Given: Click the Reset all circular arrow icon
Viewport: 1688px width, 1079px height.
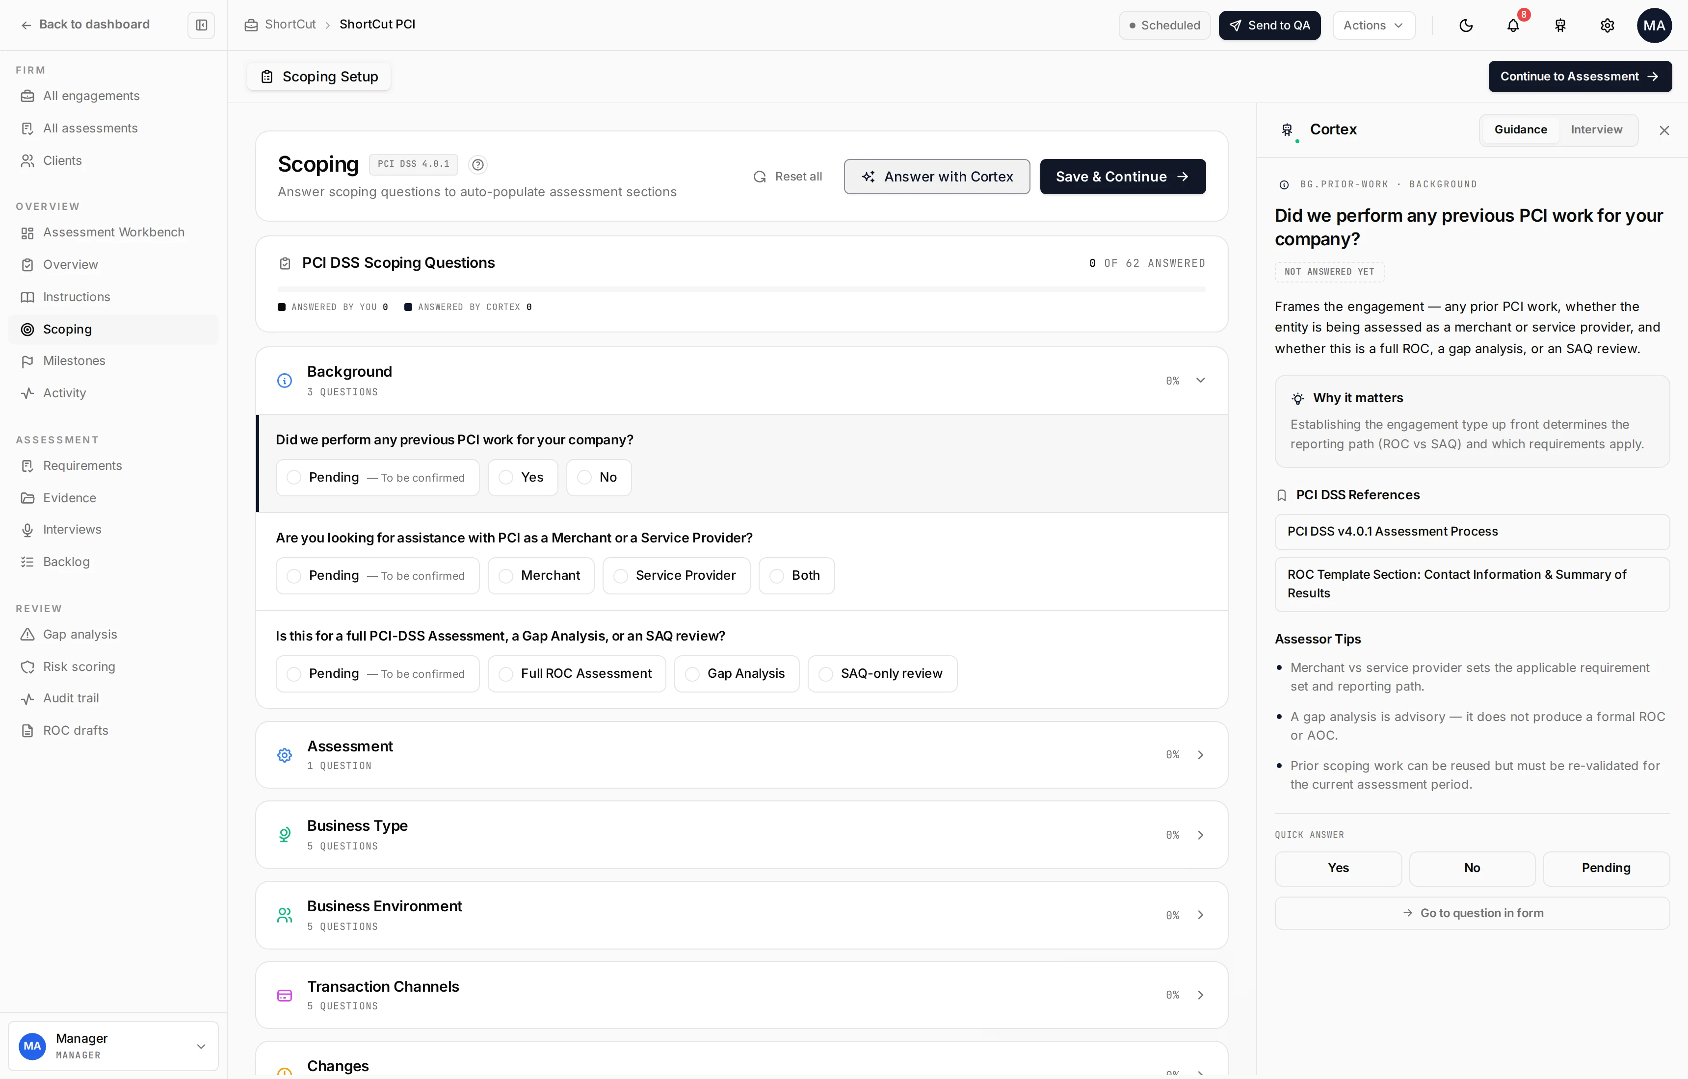Looking at the screenshot, I should (x=759, y=177).
